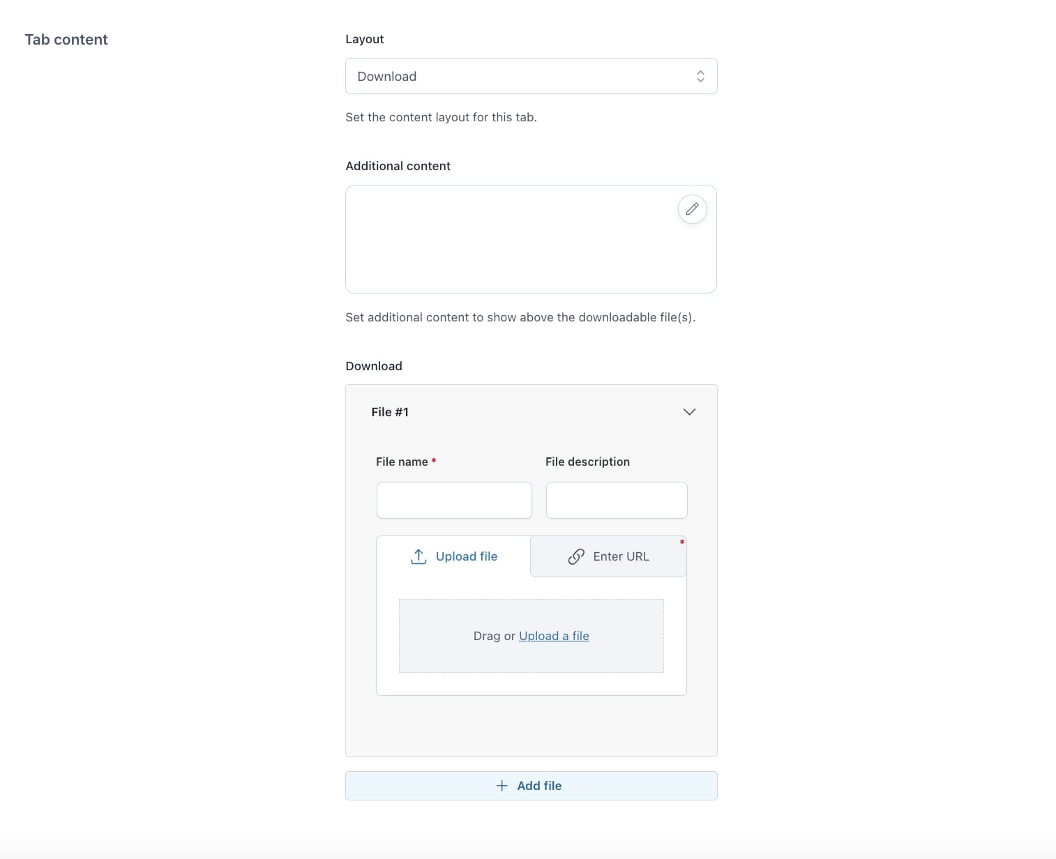Follow the 'Upload a file' link
1056x859 pixels.
[x=554, y=636]
